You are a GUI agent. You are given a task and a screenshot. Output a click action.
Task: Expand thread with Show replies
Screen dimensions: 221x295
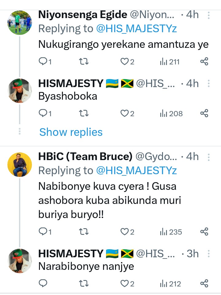point(71,132)
